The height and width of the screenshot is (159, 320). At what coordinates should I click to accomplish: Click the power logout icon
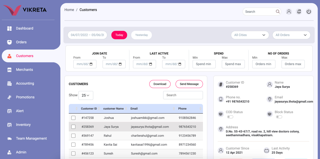pyautogui.click(x=309, y=12)
